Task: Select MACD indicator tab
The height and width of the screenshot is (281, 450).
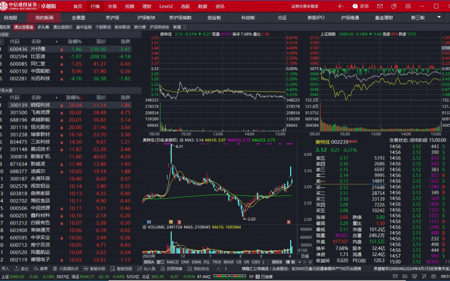Action: coord(173,262)
